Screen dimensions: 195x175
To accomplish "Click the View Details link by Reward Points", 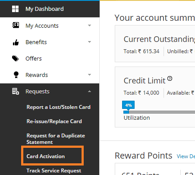I will pyautogui.click(x=186, y=156).
